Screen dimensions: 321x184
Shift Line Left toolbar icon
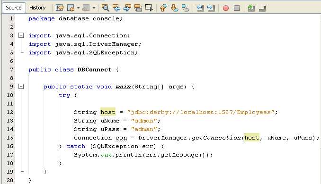[200, 8]
